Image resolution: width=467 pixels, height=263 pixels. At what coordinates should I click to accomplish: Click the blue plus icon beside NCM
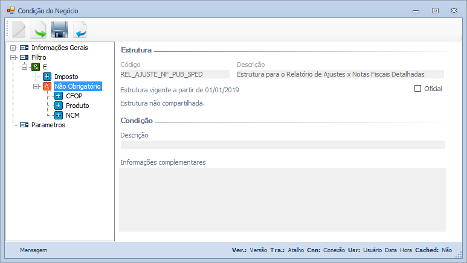(59, 115)
